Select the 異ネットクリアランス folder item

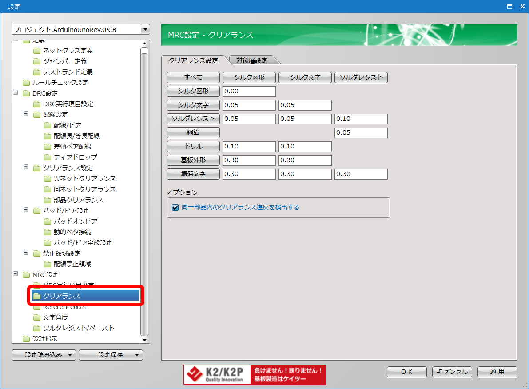coord(84,179)
